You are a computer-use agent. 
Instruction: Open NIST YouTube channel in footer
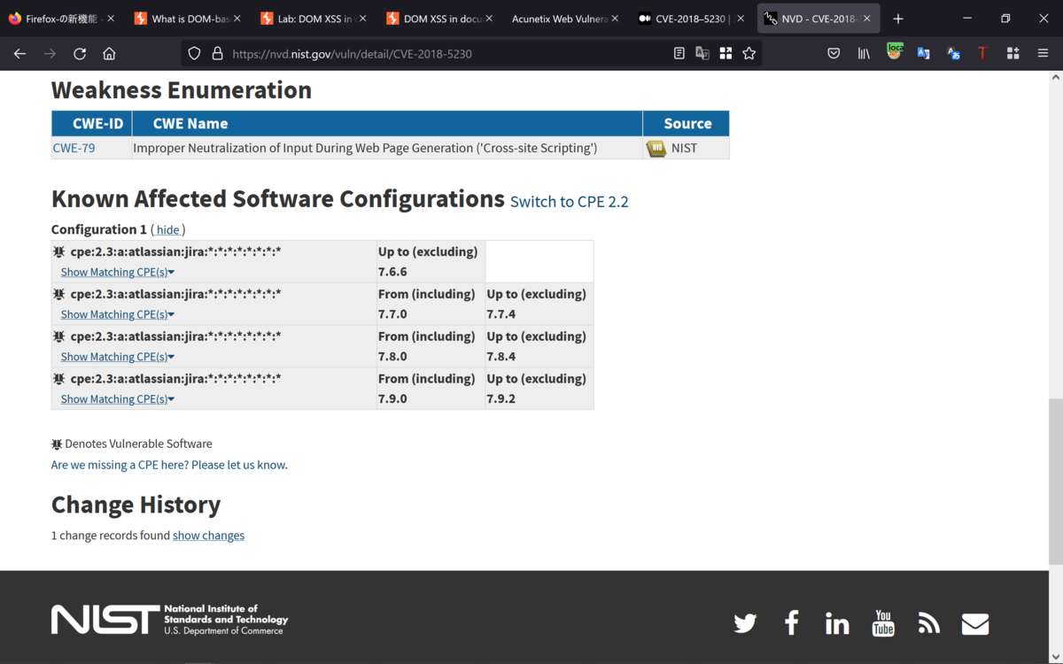(883, 622)
